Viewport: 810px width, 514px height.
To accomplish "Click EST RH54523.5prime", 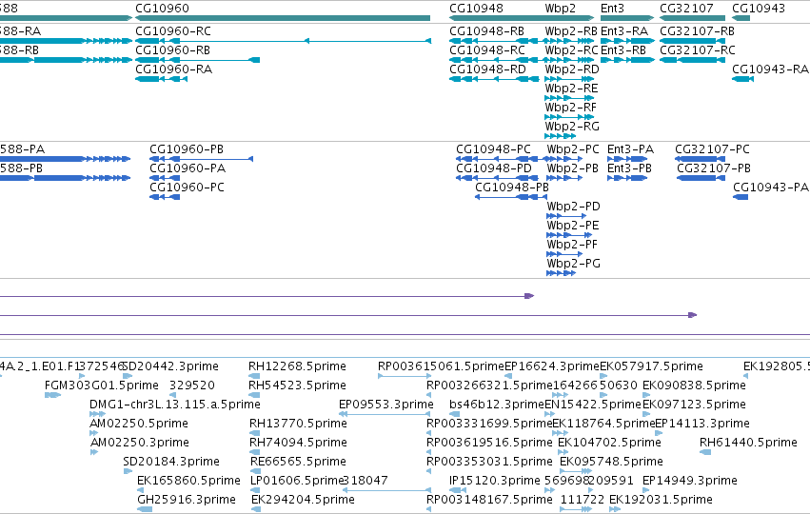I will 297,385.
